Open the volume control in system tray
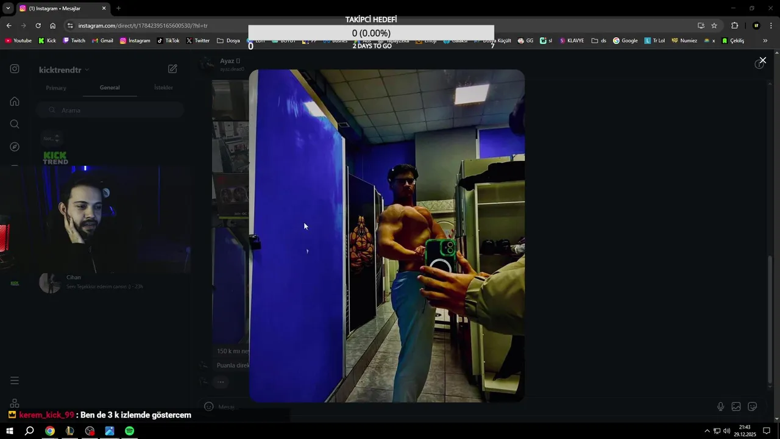Image resolution: width=780 pixels, height=439 pixels. point(726,431)
